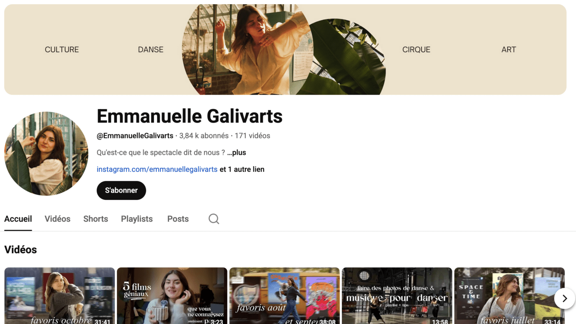Click the 'Vidéos' section heading
This screenshot has height=324, width=576.
(21, 250)
